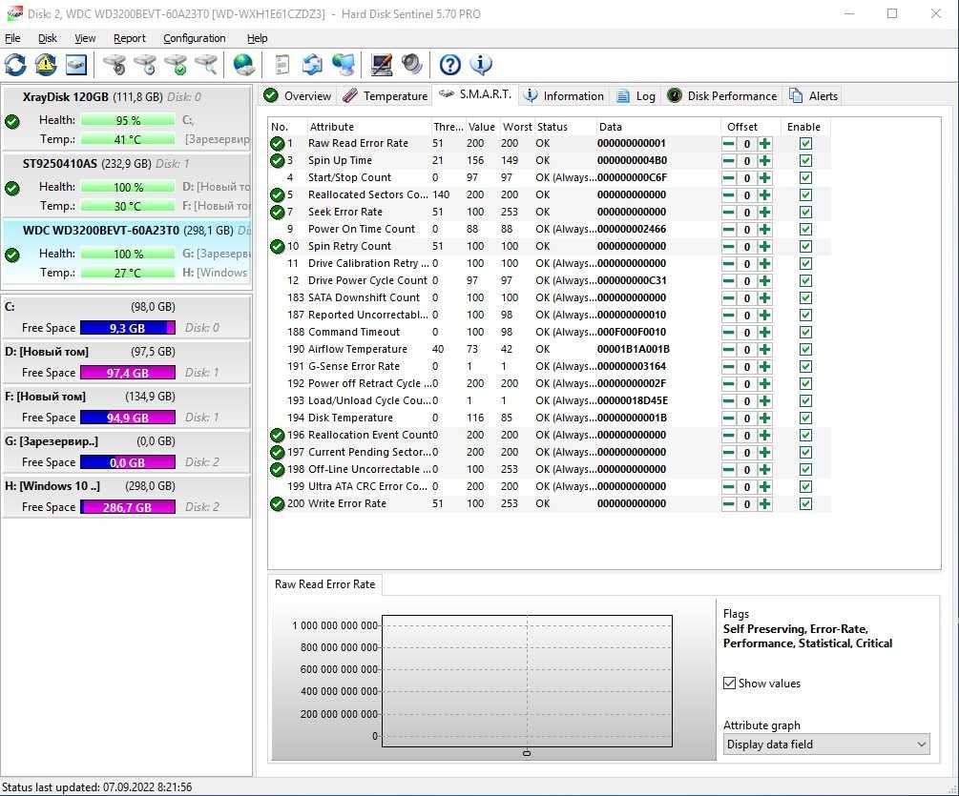Click green status icon of Write Error Rate

(x=277, y=504)
